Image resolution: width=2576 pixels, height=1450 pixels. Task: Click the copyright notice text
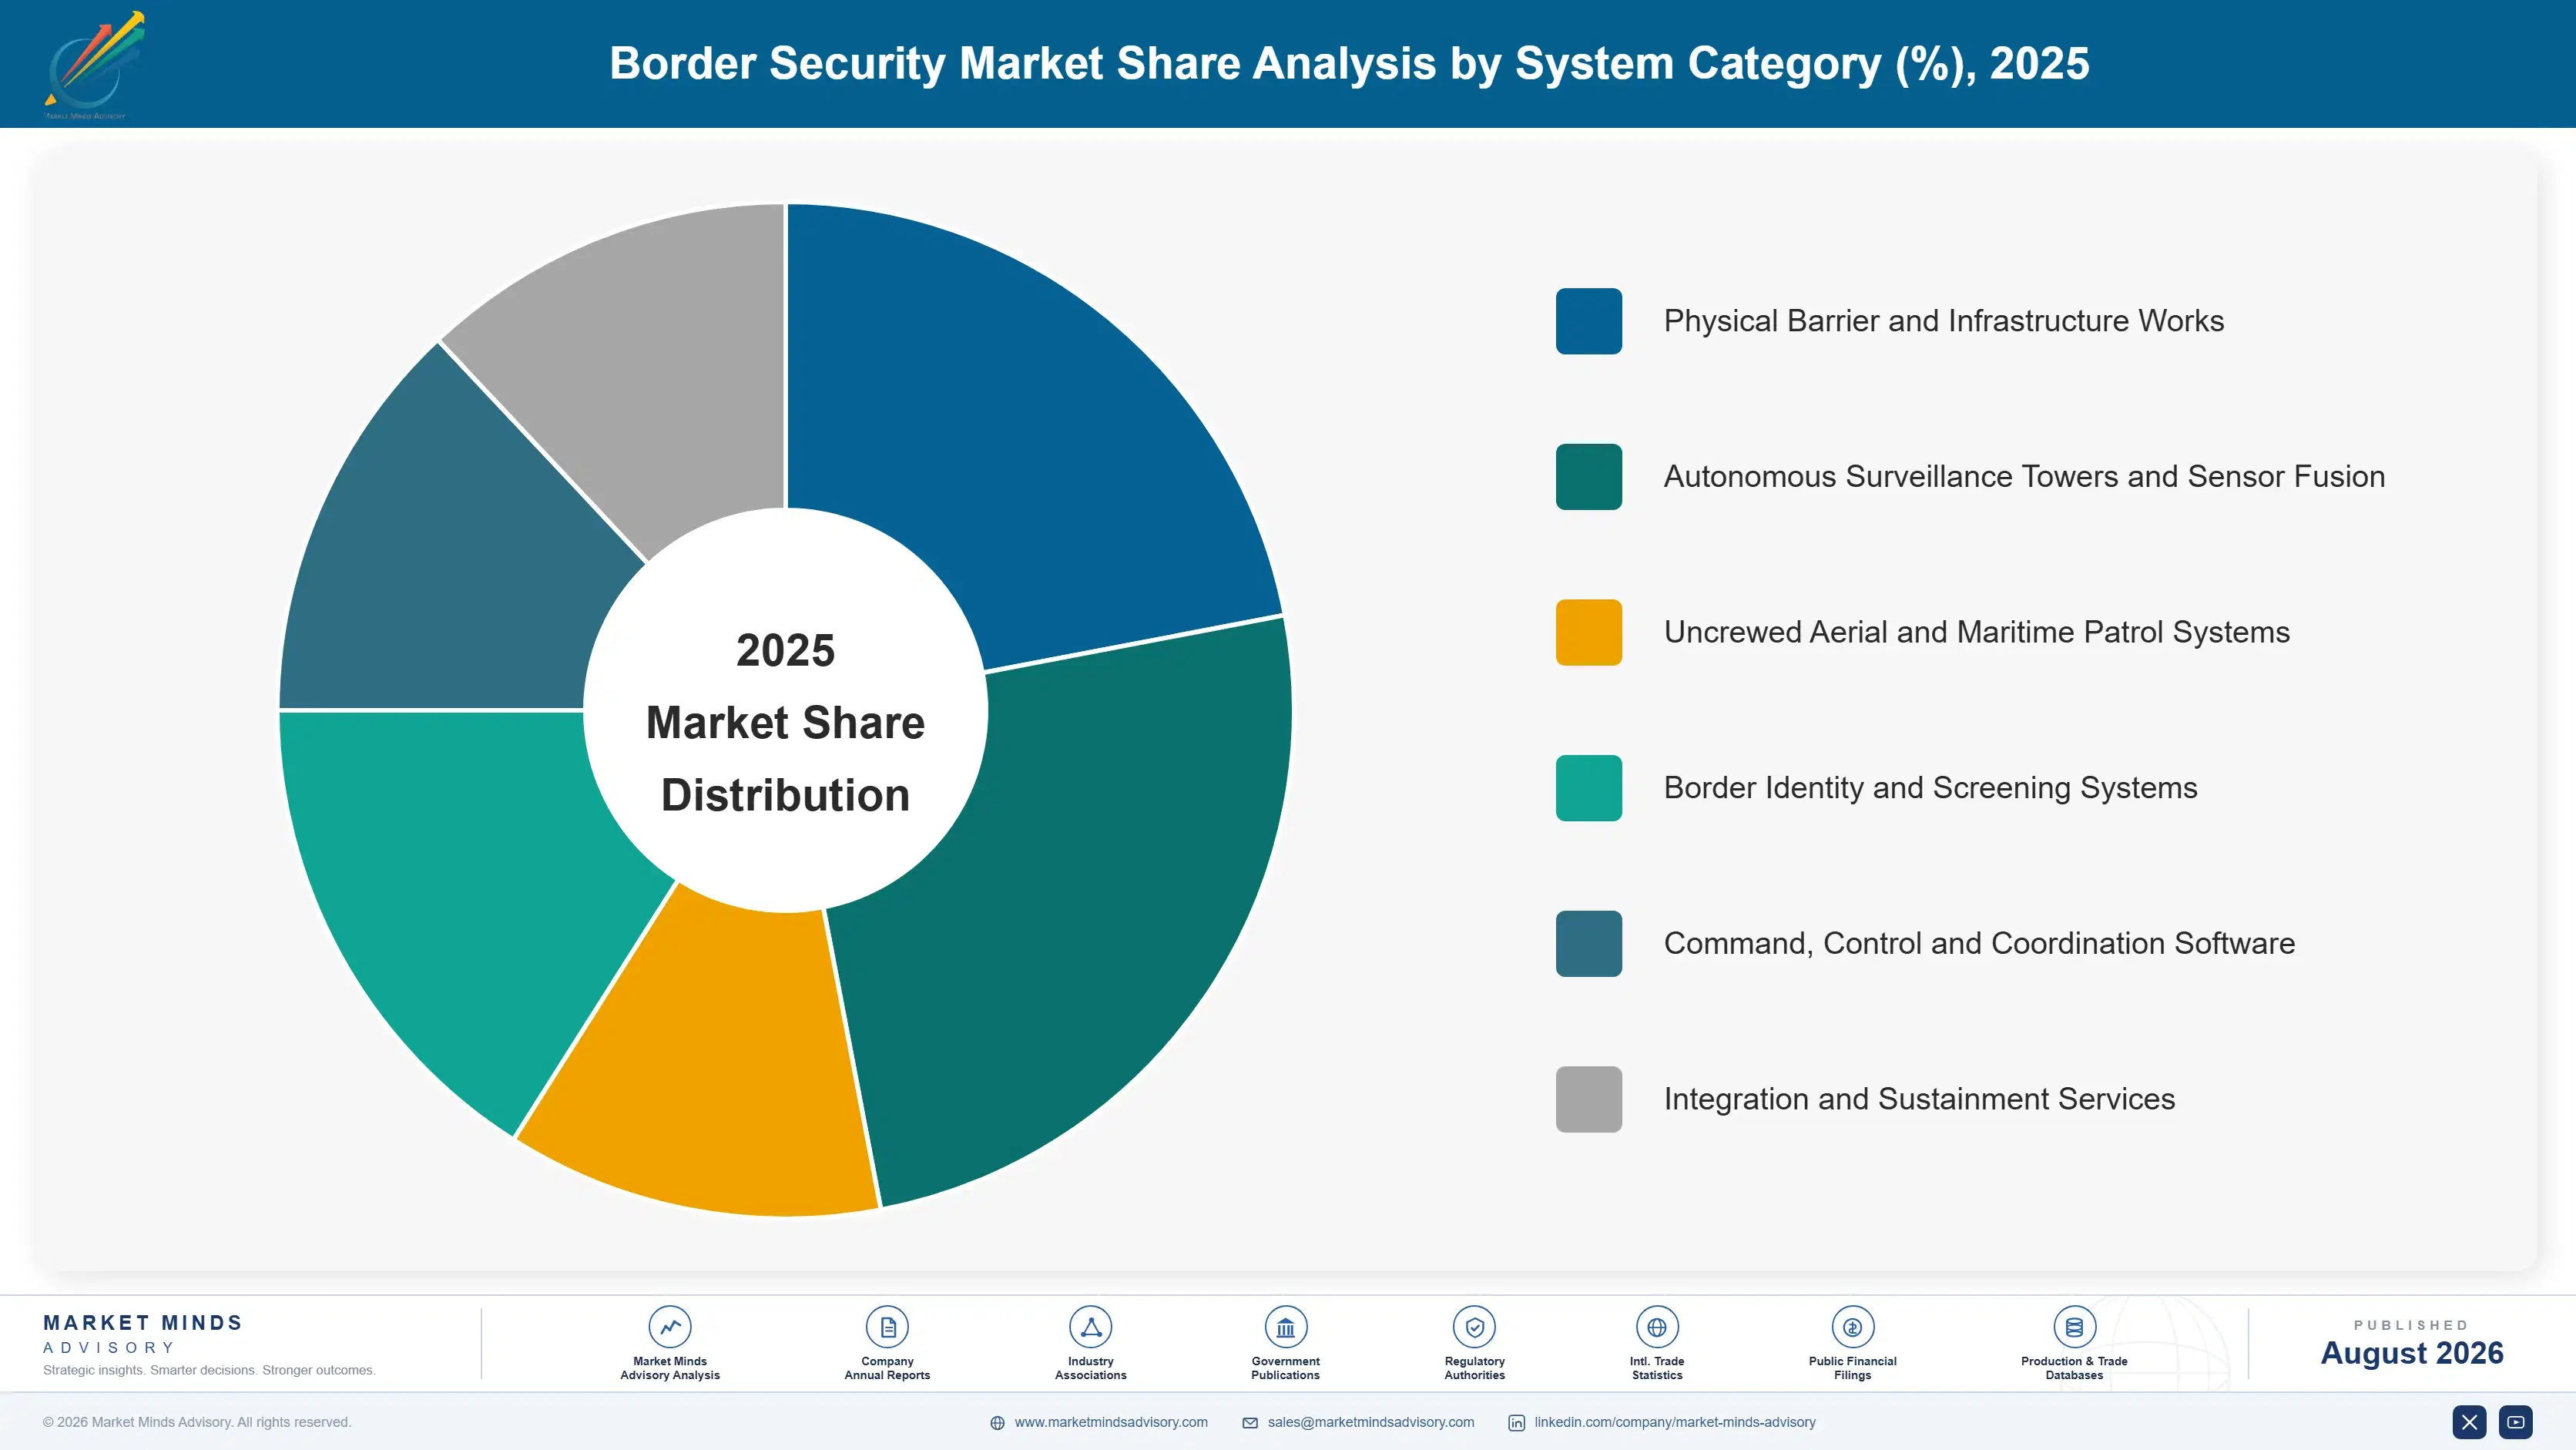(196, 1422)
